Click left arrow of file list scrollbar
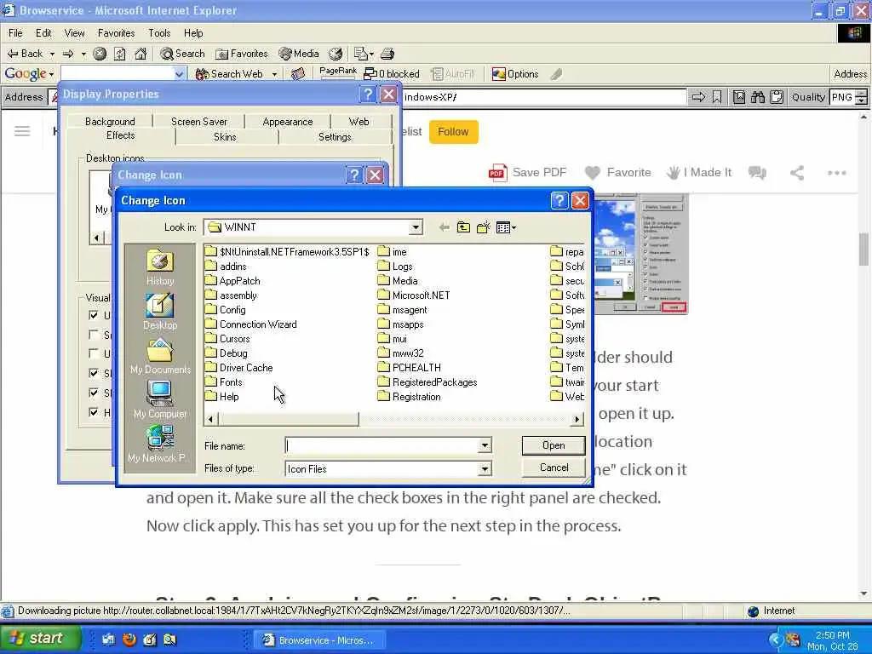Screen dimensions: 872x654 [210, 419]
